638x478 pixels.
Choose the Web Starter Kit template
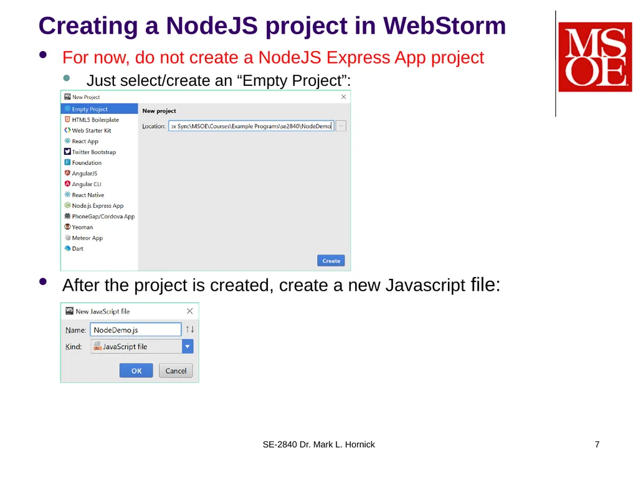(99, 131)
